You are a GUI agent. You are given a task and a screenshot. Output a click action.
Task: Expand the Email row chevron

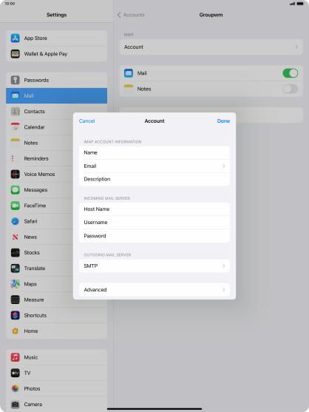tap(223, 166)
